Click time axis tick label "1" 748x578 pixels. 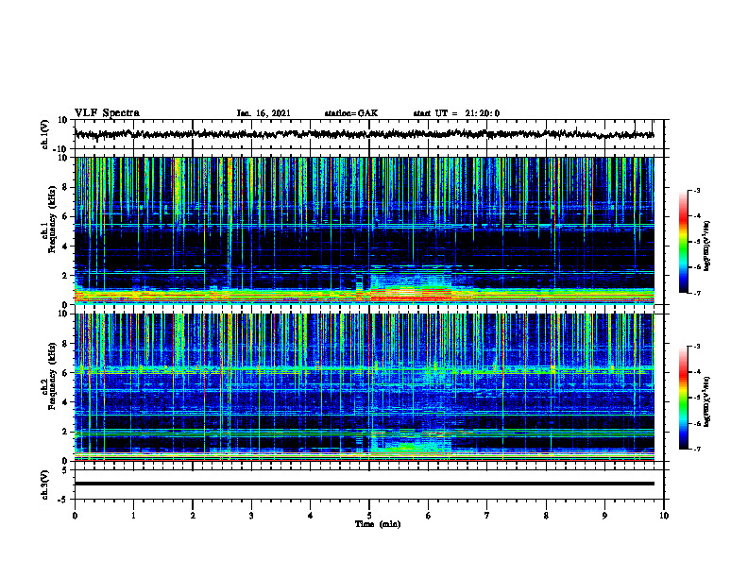click(133, 516)
